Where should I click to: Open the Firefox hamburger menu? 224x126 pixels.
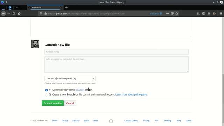pos(221,14)
